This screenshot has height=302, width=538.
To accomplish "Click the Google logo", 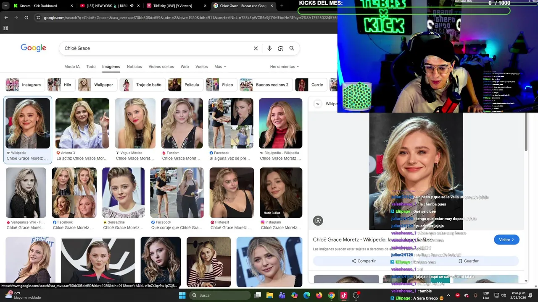I will [x=33, y=48].
